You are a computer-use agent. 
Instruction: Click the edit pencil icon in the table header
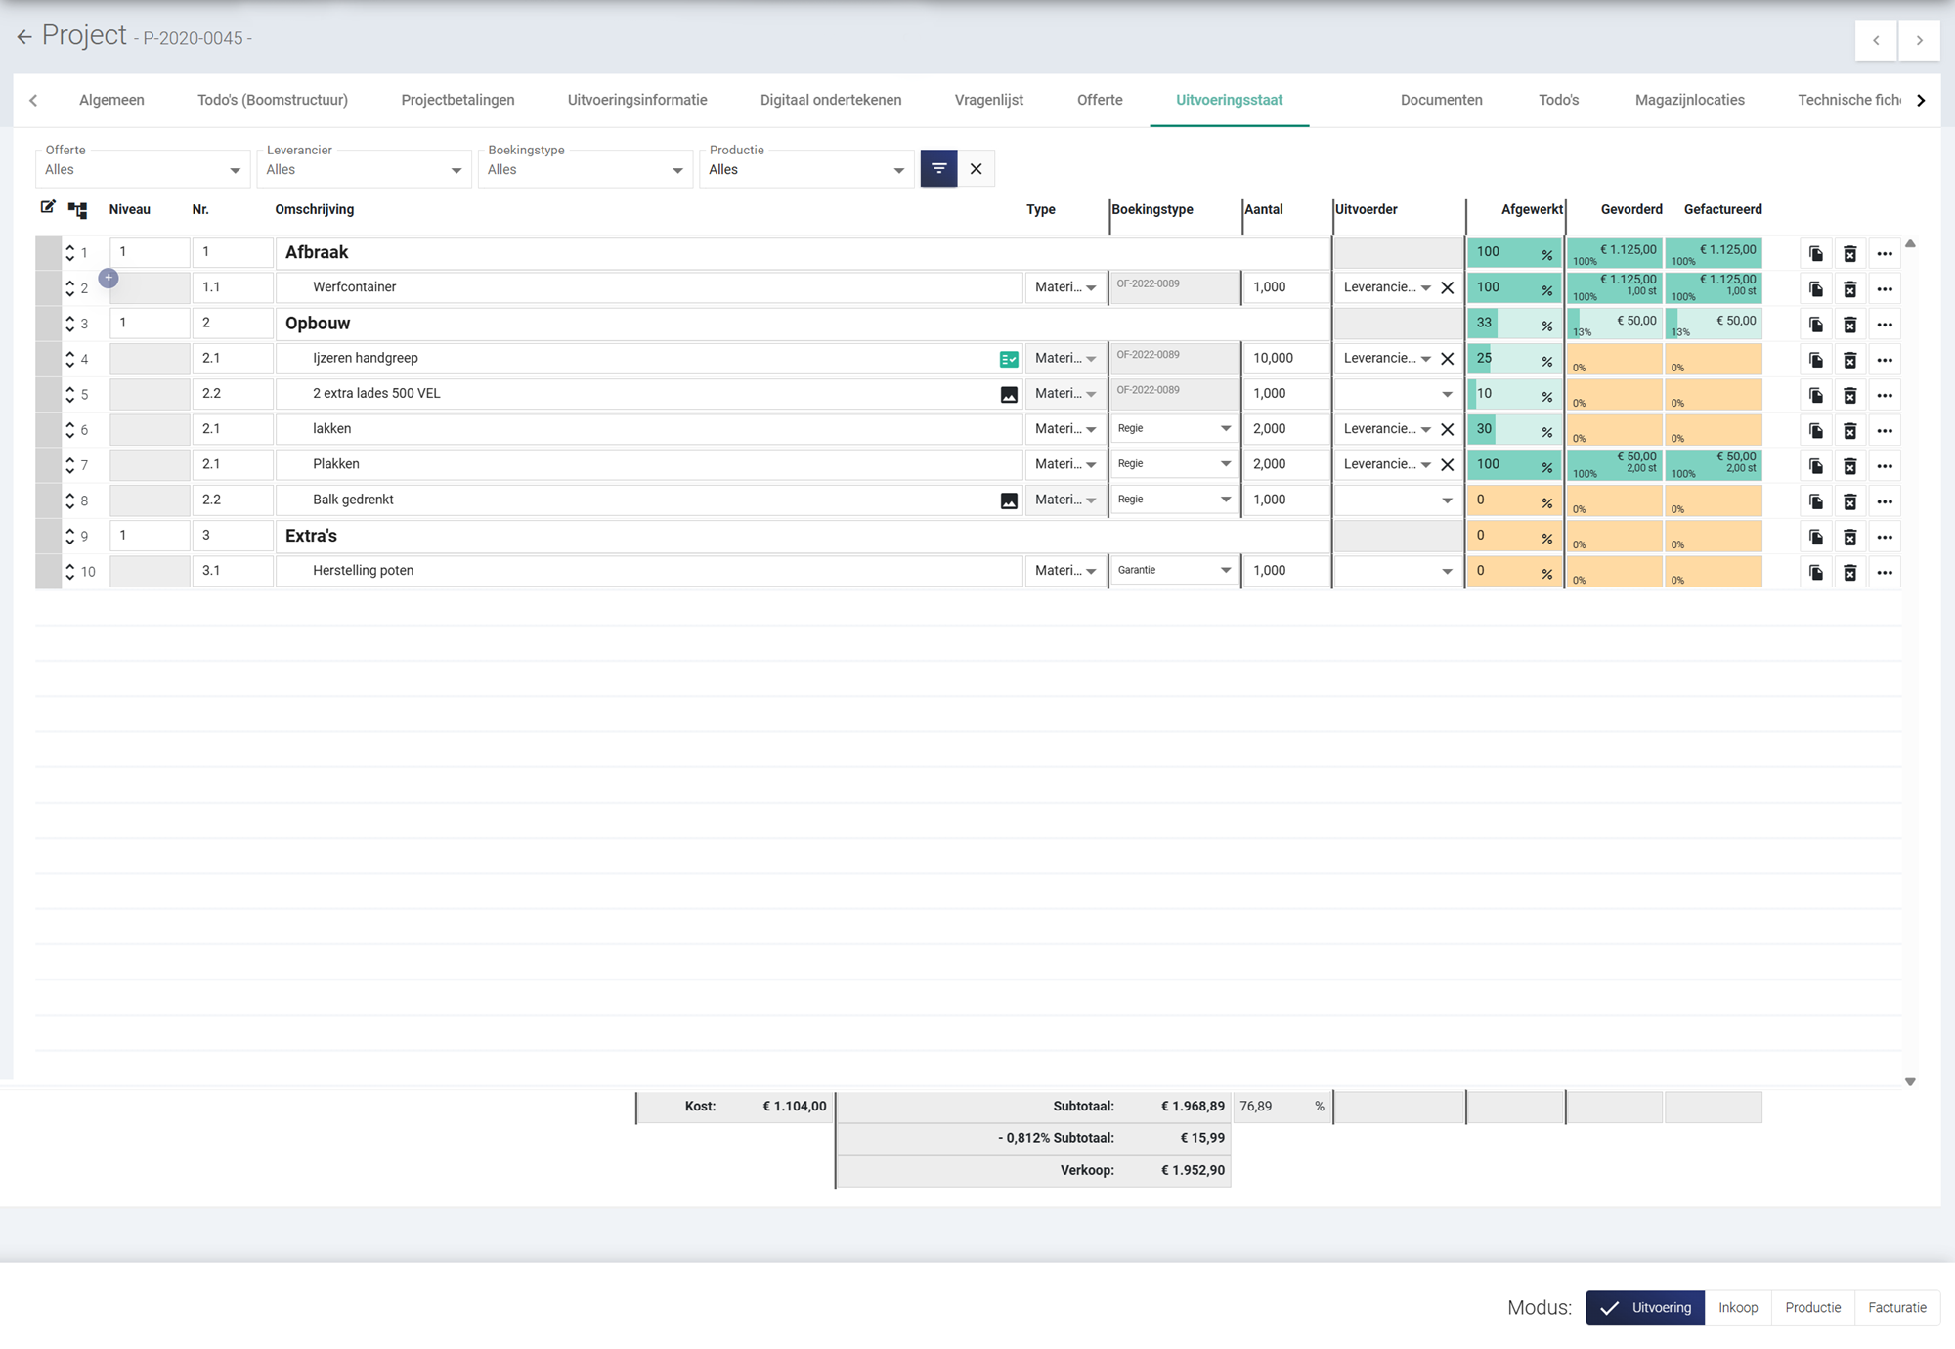[48, 207]
